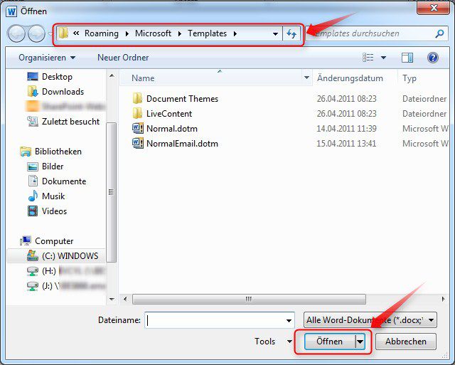Click the Bilder library icon
This screenshot has height=365, width=455.
coord(33,166)
